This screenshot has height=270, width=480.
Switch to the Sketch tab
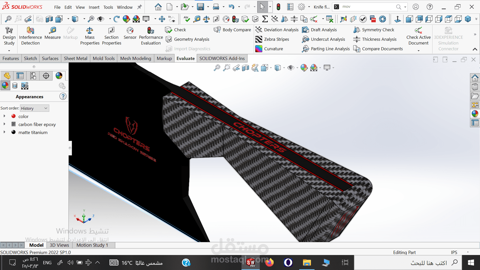pyautogui.click(x=30, y=58)
